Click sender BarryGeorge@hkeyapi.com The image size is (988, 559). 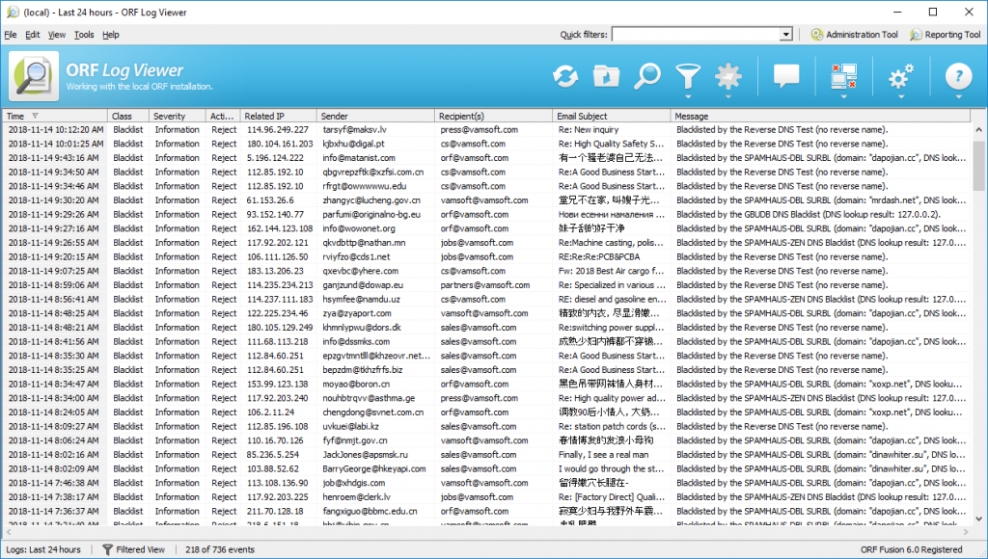coord(374,469)
